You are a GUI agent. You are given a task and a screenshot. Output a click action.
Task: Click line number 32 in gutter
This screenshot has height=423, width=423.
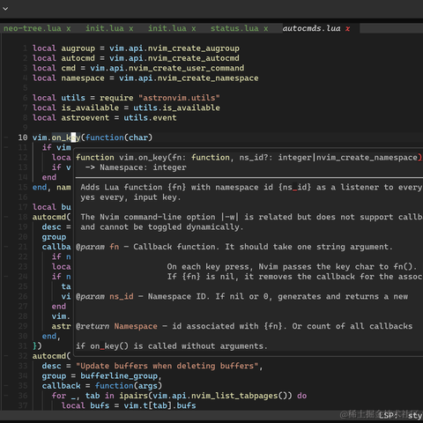(x=23, y=356)
